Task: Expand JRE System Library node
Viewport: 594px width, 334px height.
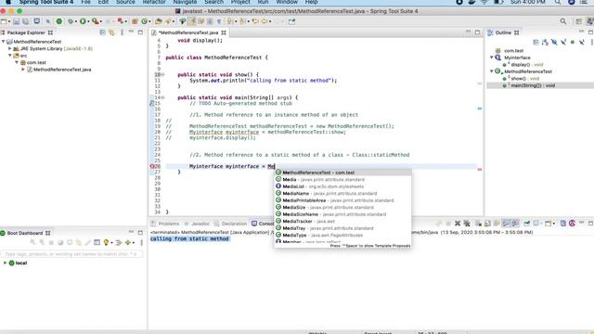Action: click(x=10, y=48)
